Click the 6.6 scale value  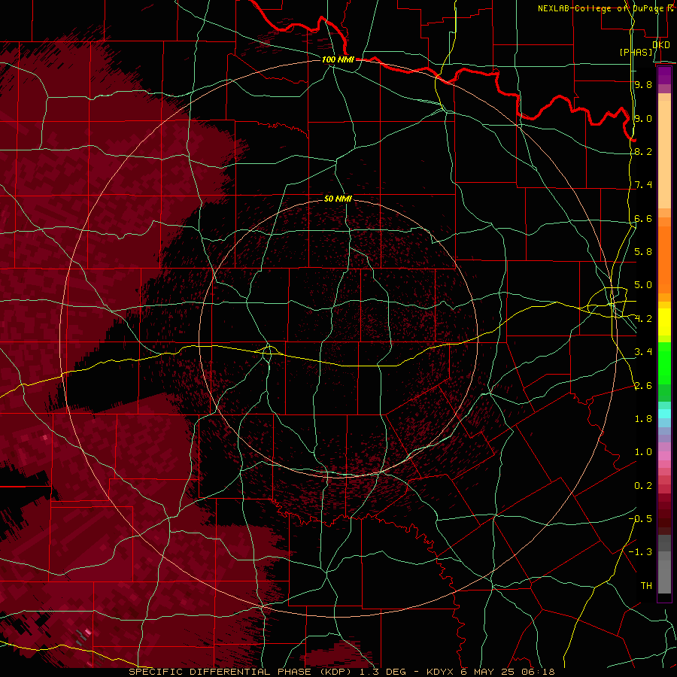(x=643, y=218)
